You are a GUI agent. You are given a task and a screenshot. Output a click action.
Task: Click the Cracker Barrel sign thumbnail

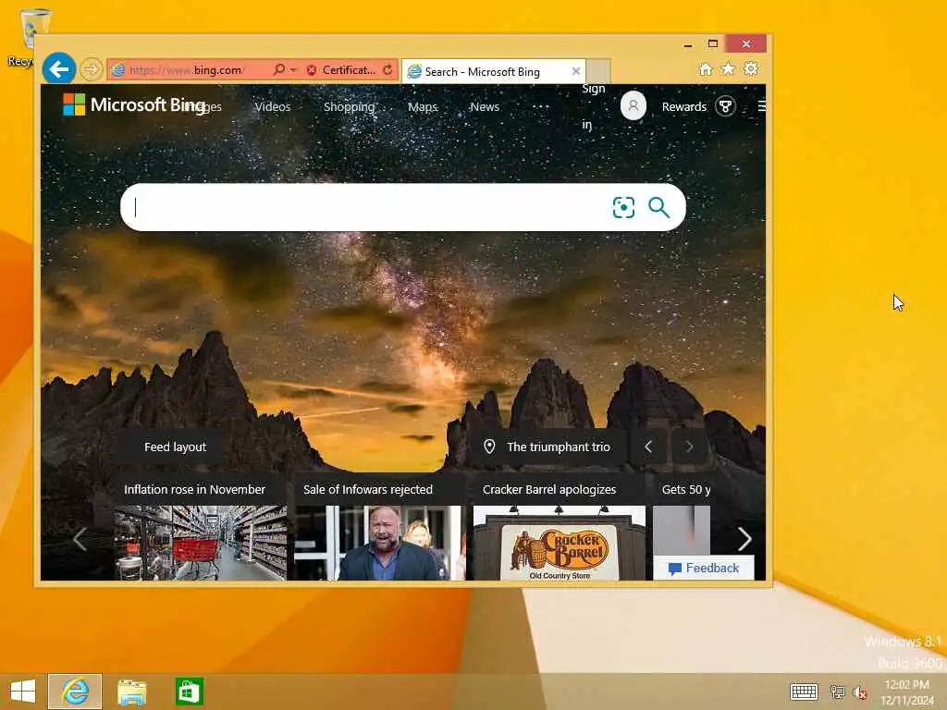[x=559, y=543]
